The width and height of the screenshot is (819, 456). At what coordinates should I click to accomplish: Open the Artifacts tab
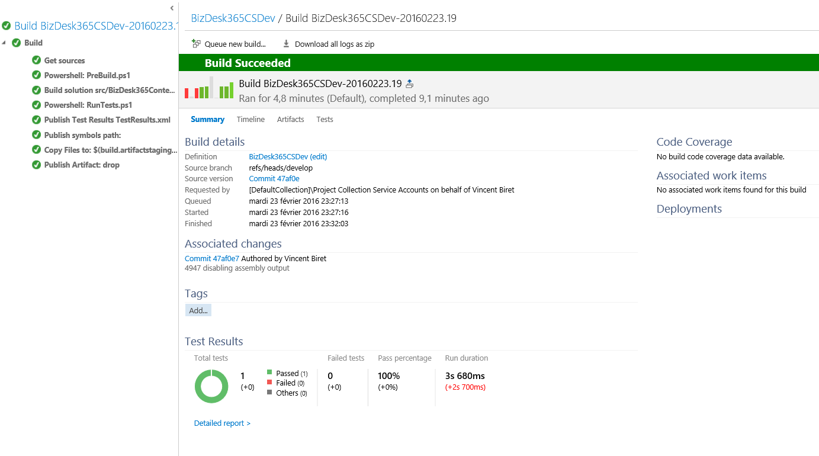point(291,119)
